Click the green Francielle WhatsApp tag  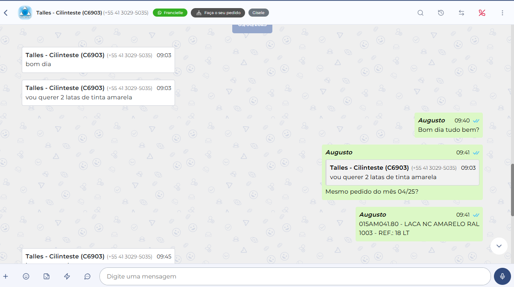point(170,13)
